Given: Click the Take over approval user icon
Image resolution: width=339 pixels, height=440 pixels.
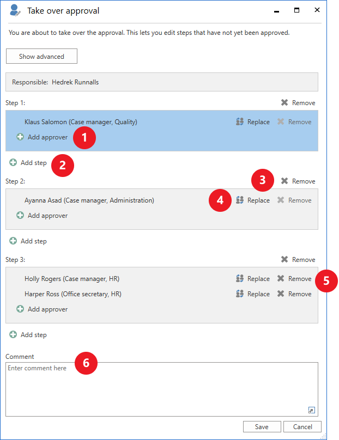Looking at the screenshot, I should coord(15,10).
